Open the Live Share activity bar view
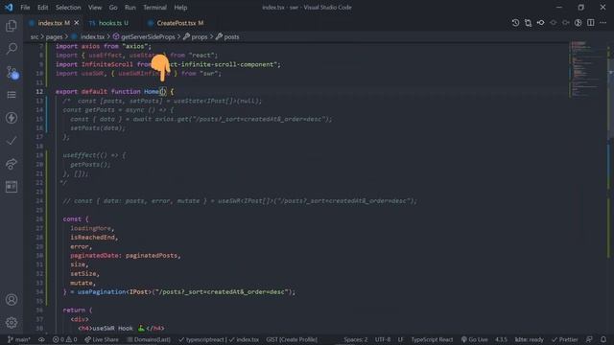The width and height of the screenshot is (614, 345). 12,164
